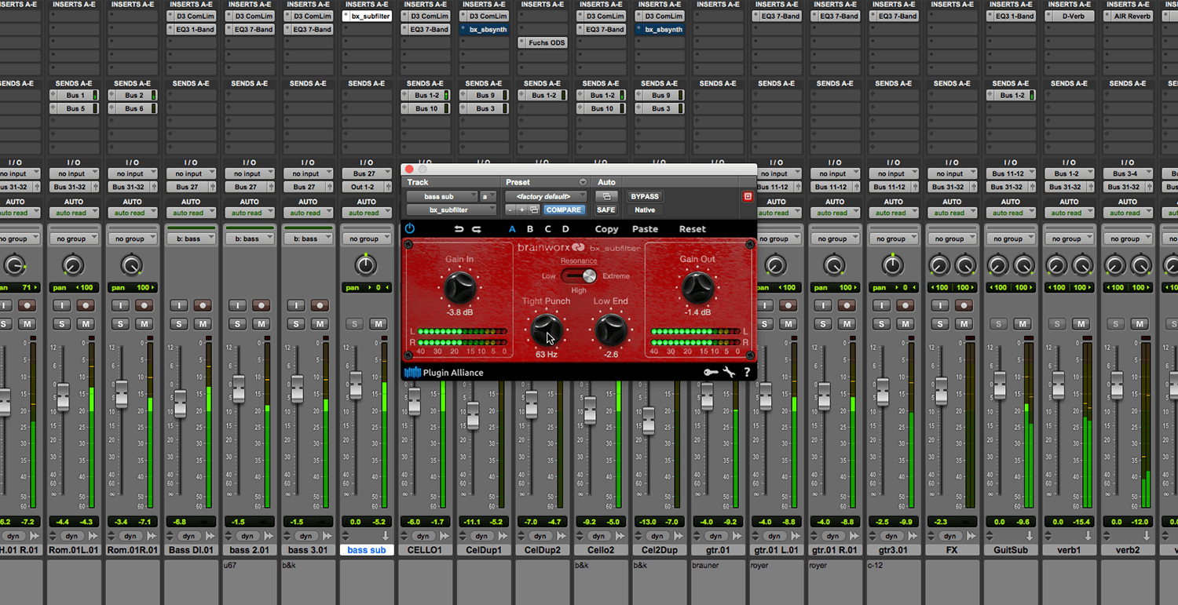Click the preset settings select icon beside plus
1178x605 pixels.
coord(534,210)
